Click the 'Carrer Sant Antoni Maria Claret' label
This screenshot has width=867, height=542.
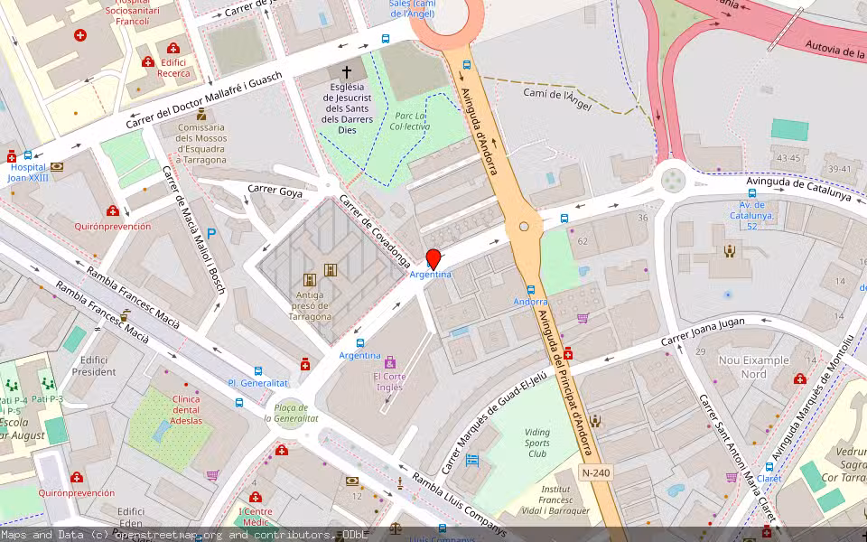pos(738,458)
